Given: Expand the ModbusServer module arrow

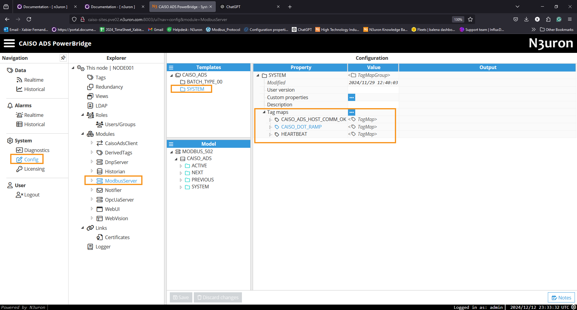Looking at the screenshot, I should (x=92, y=181).
